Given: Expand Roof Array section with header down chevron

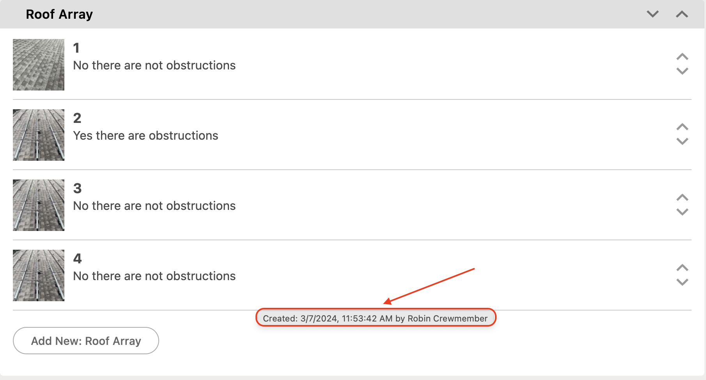Looking at the screenshot, I should (x=653, y=14).
